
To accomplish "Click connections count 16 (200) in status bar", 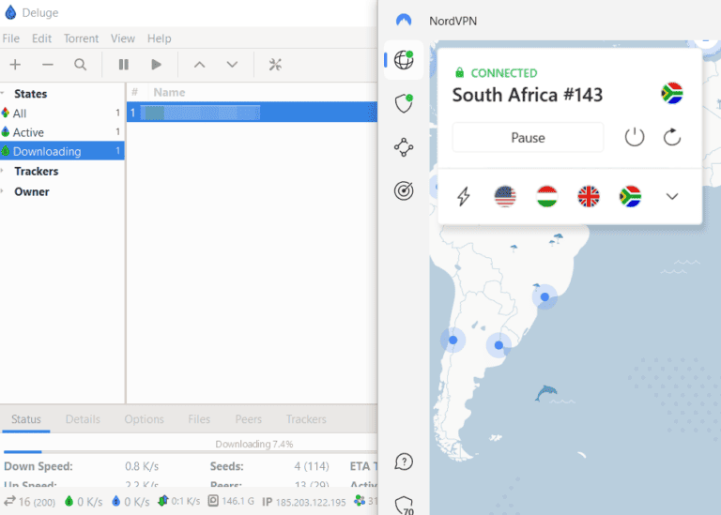I will pyautogui.click(x=30, y=501).
